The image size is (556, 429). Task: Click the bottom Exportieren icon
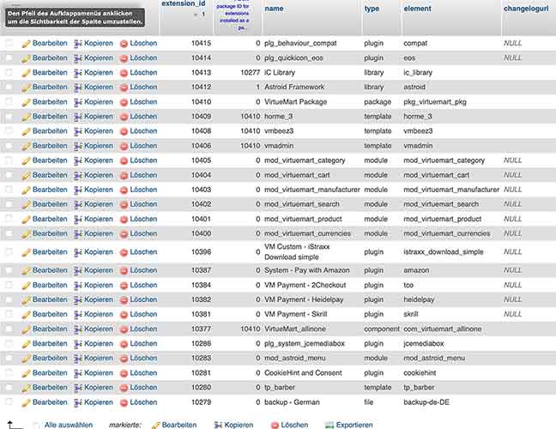329,425
